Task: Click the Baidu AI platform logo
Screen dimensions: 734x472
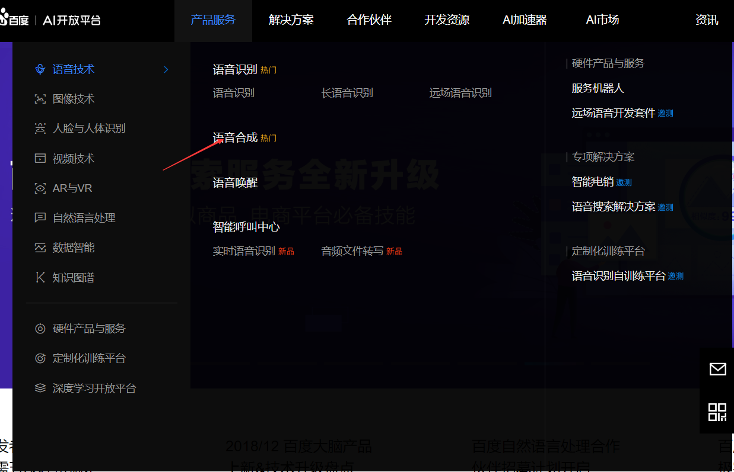Action: pyautogui.click(x=50, y=20)
